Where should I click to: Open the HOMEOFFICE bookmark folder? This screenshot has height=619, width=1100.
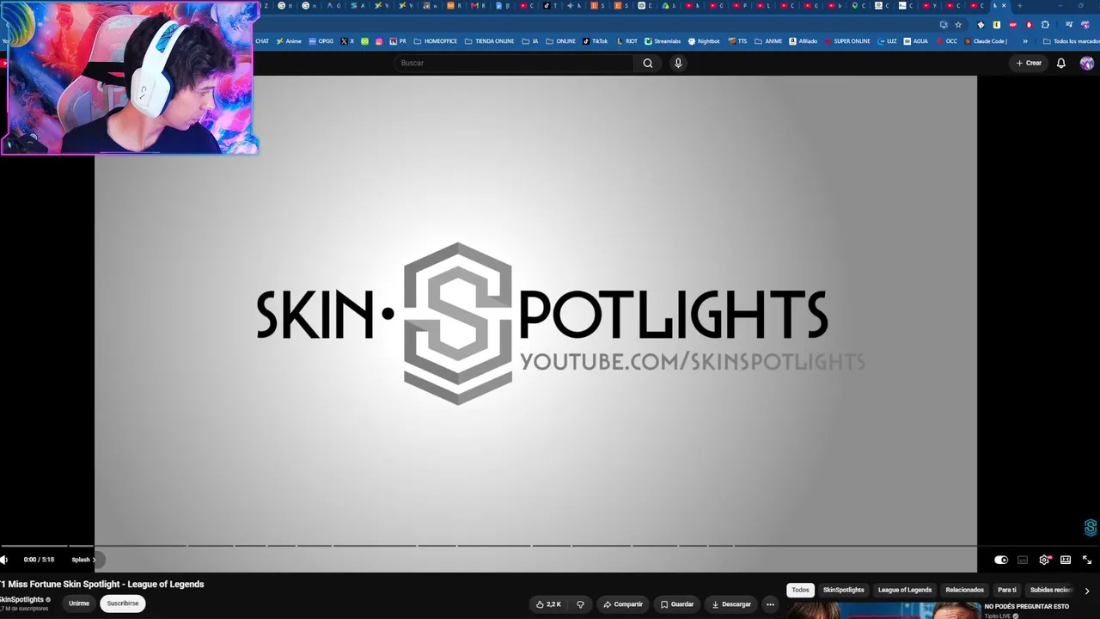[436, 41]
